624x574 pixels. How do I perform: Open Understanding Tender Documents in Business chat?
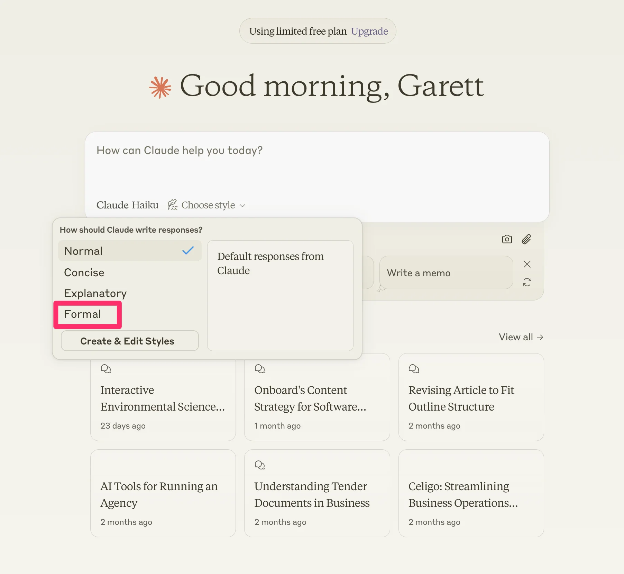click(317, 493)
